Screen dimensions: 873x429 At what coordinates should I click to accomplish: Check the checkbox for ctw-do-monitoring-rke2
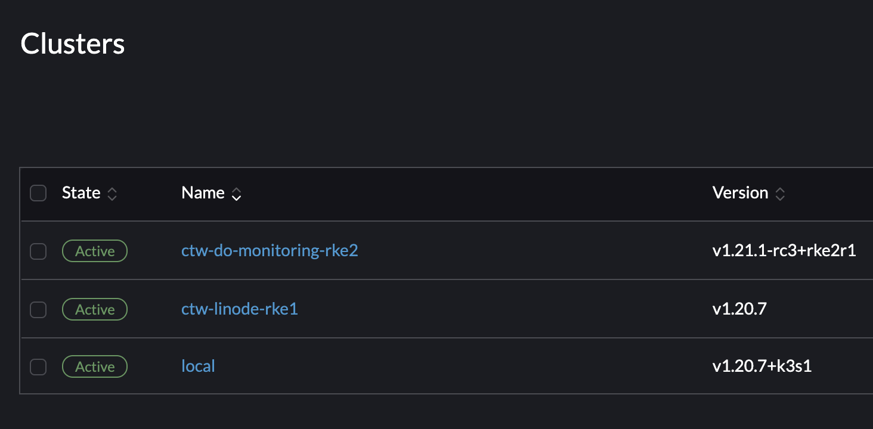(38, 251)
